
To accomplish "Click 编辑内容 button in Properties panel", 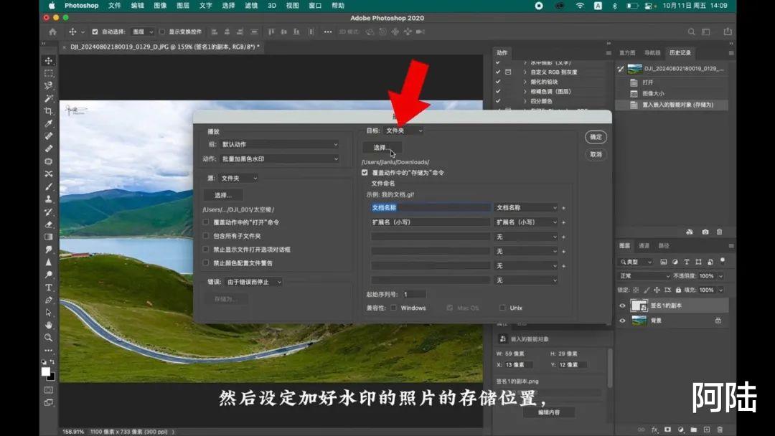I will coord(549,412).
